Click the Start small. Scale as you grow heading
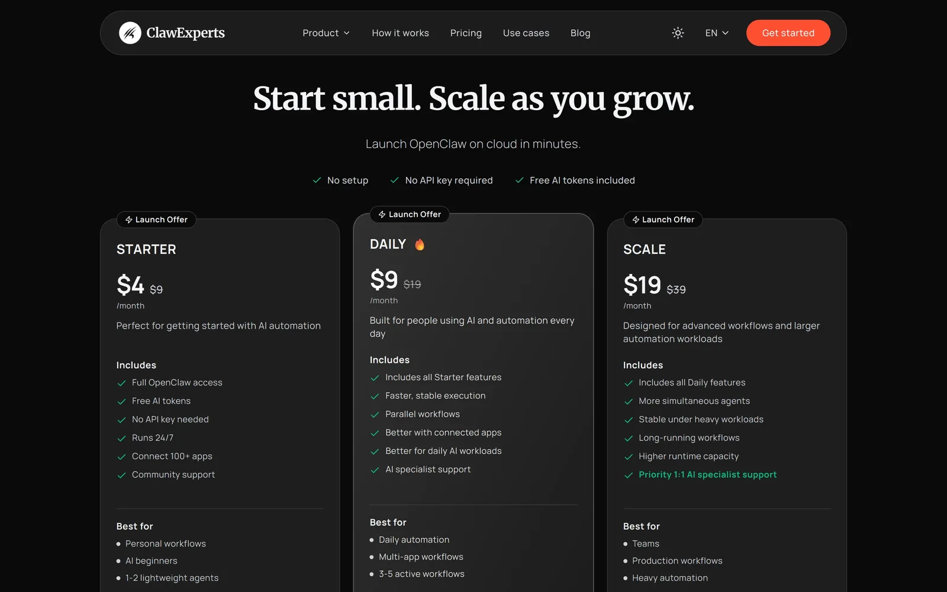 pos(474,99)
